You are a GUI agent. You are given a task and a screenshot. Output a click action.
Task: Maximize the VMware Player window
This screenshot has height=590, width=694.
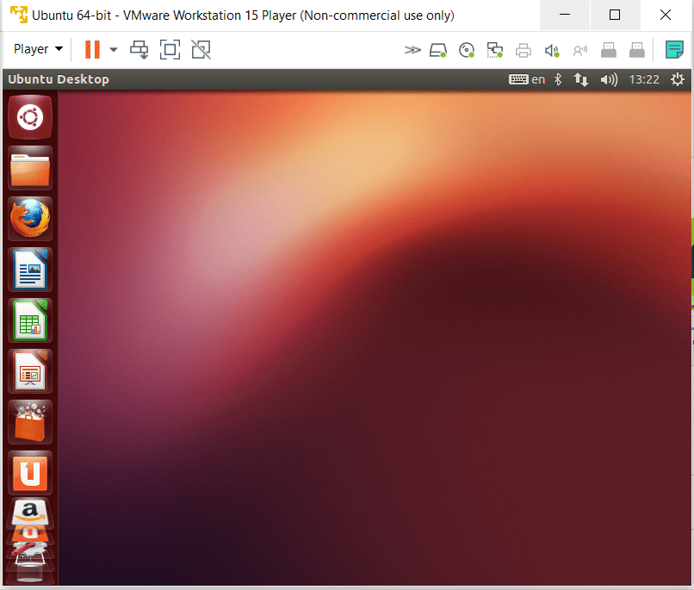[615, 15]
